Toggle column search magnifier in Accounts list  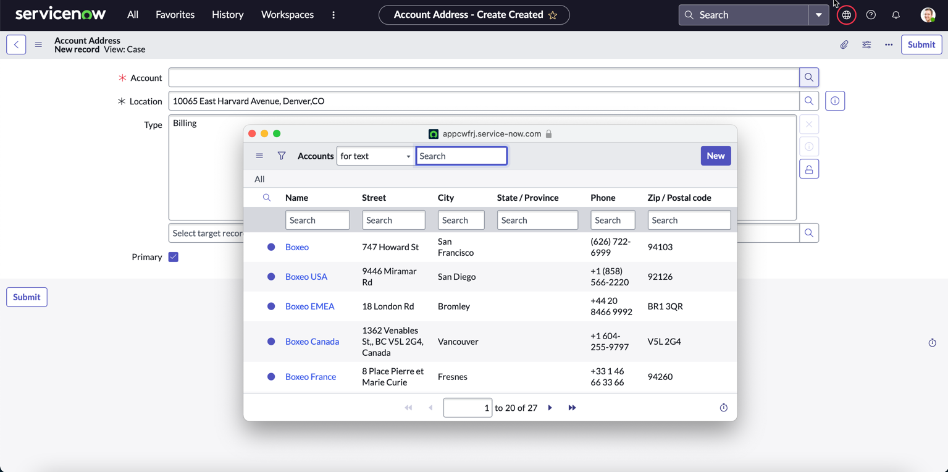pyautogui.click(x=267, y=198)
